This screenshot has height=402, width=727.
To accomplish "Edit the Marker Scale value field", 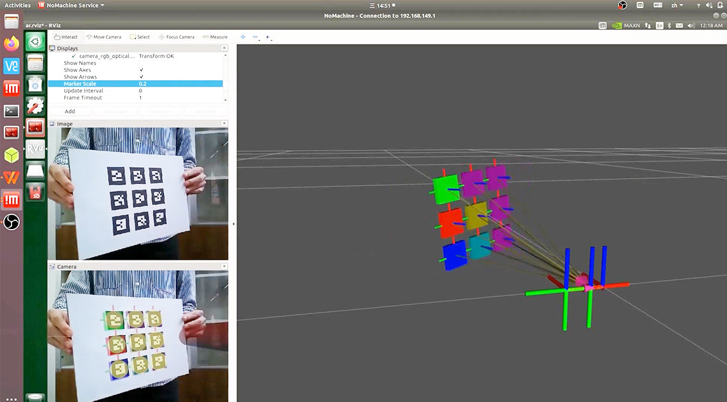I will 179,84.
